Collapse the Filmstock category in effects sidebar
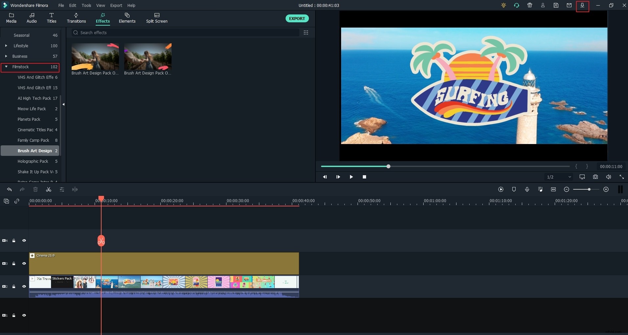 6,67
